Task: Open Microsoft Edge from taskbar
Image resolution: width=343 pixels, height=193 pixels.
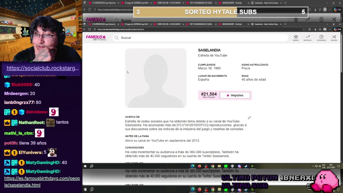Action: click(193, 166)
